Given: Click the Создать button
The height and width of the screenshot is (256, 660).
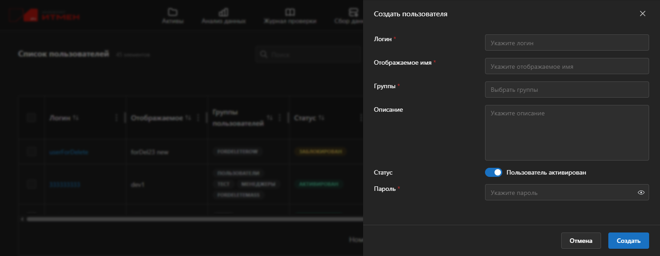Looking at the screenshot, I should click(629, 241).
